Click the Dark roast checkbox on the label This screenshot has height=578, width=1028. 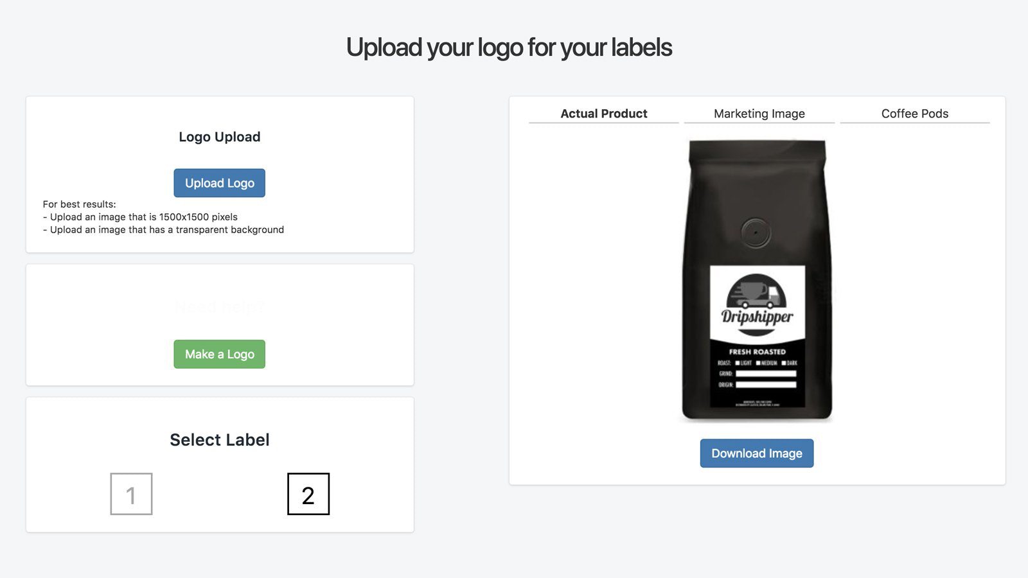pos(784,363)
